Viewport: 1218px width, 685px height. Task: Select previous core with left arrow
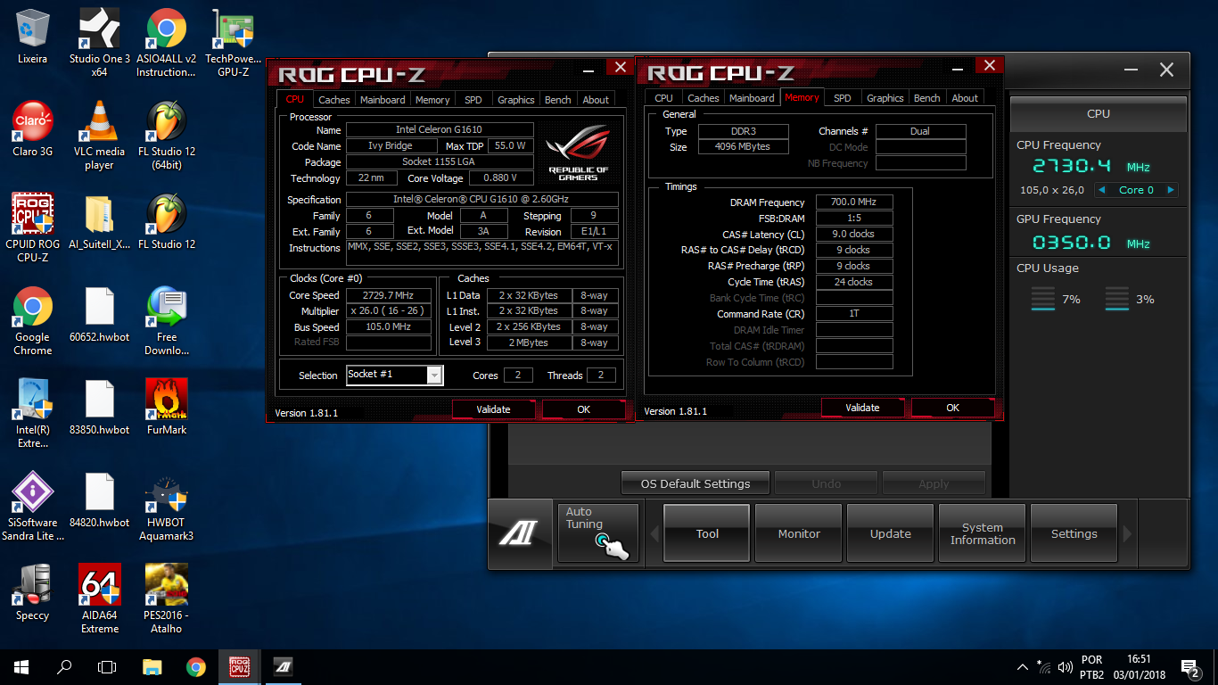[x=1102, y=190]
